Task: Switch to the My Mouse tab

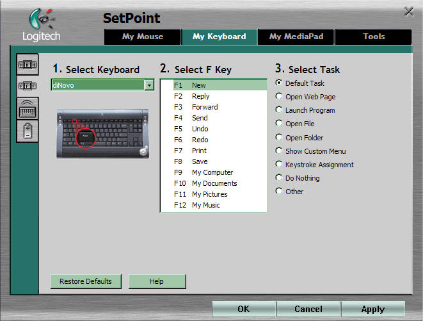Action: click(143, 37)
